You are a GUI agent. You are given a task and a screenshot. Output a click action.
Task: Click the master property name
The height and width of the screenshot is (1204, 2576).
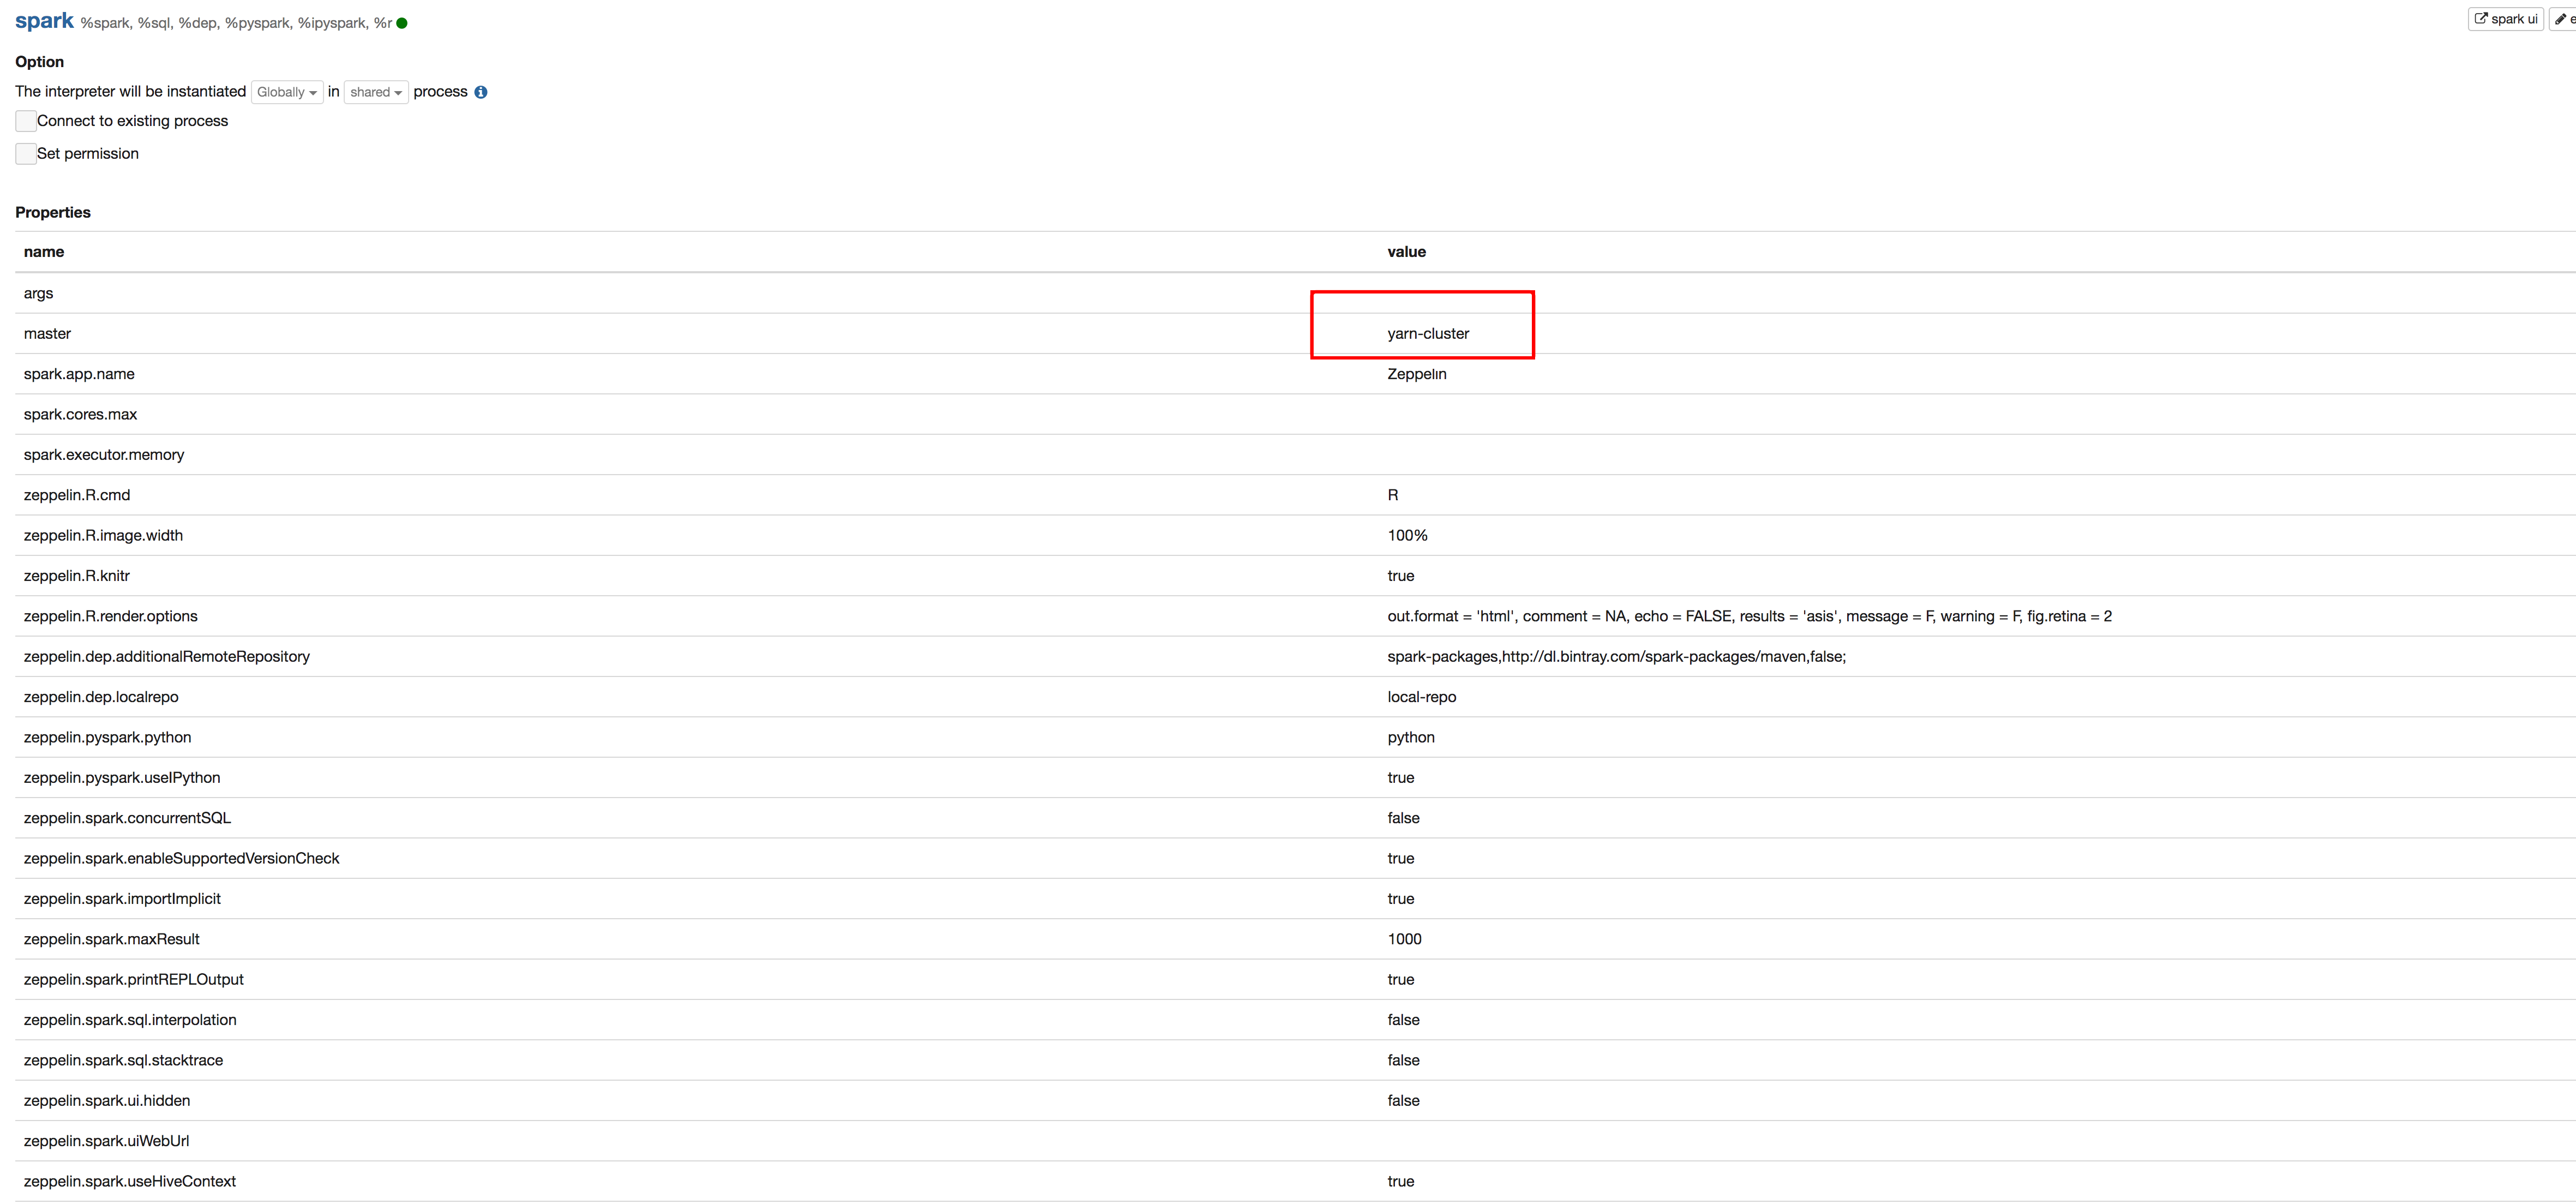pos(47,334)
